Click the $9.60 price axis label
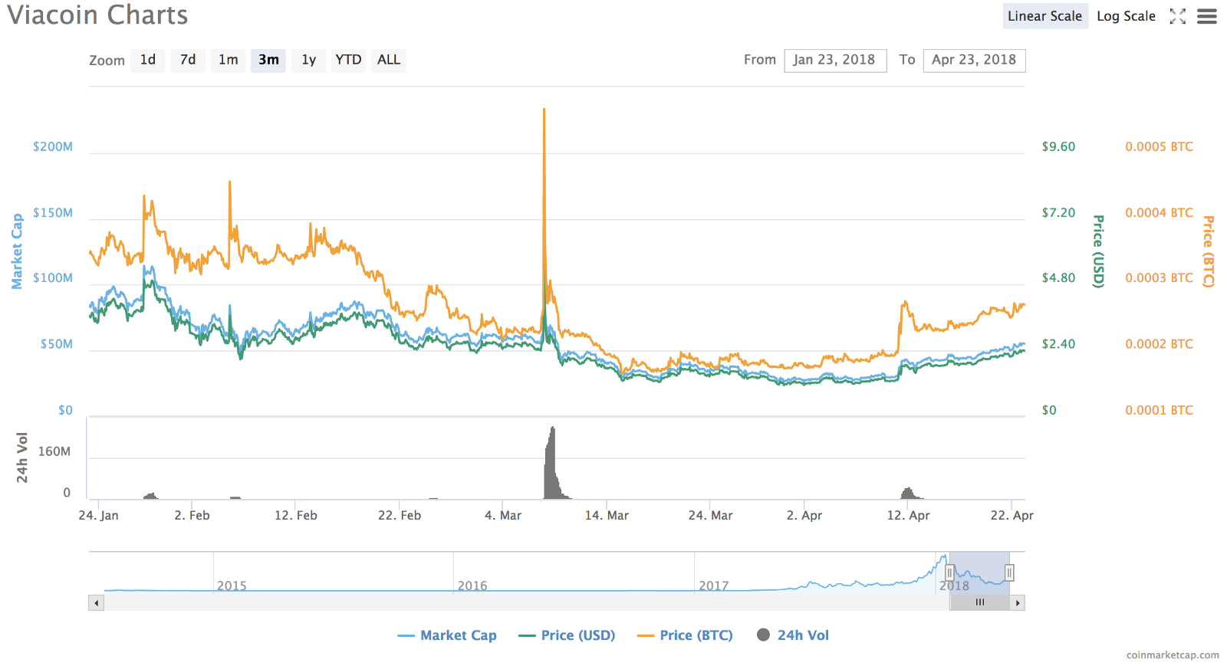The image size is (1227, 666). point(1058,146)
